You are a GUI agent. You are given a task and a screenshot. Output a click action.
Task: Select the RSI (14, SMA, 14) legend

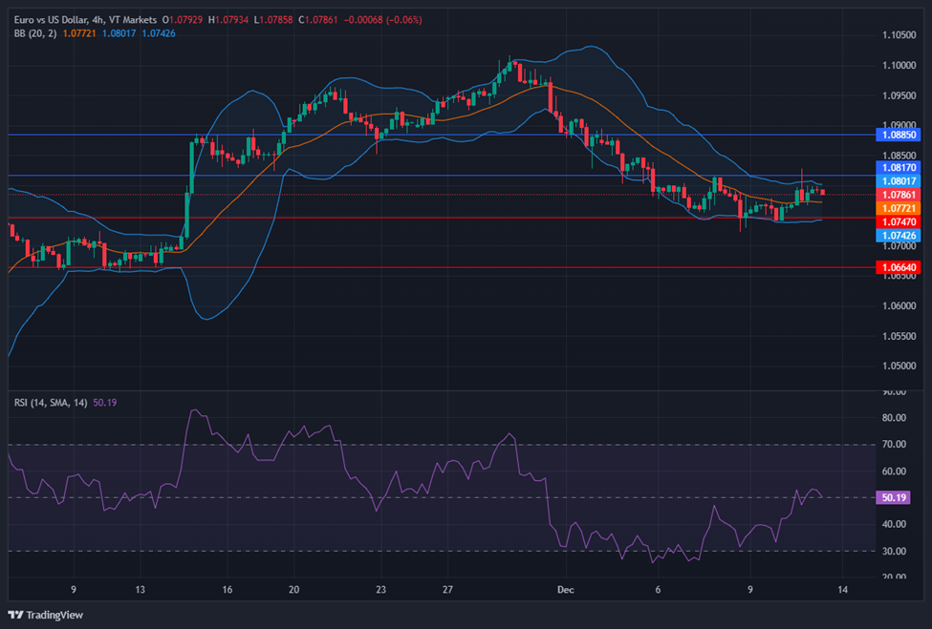click(x=51, y=403)
